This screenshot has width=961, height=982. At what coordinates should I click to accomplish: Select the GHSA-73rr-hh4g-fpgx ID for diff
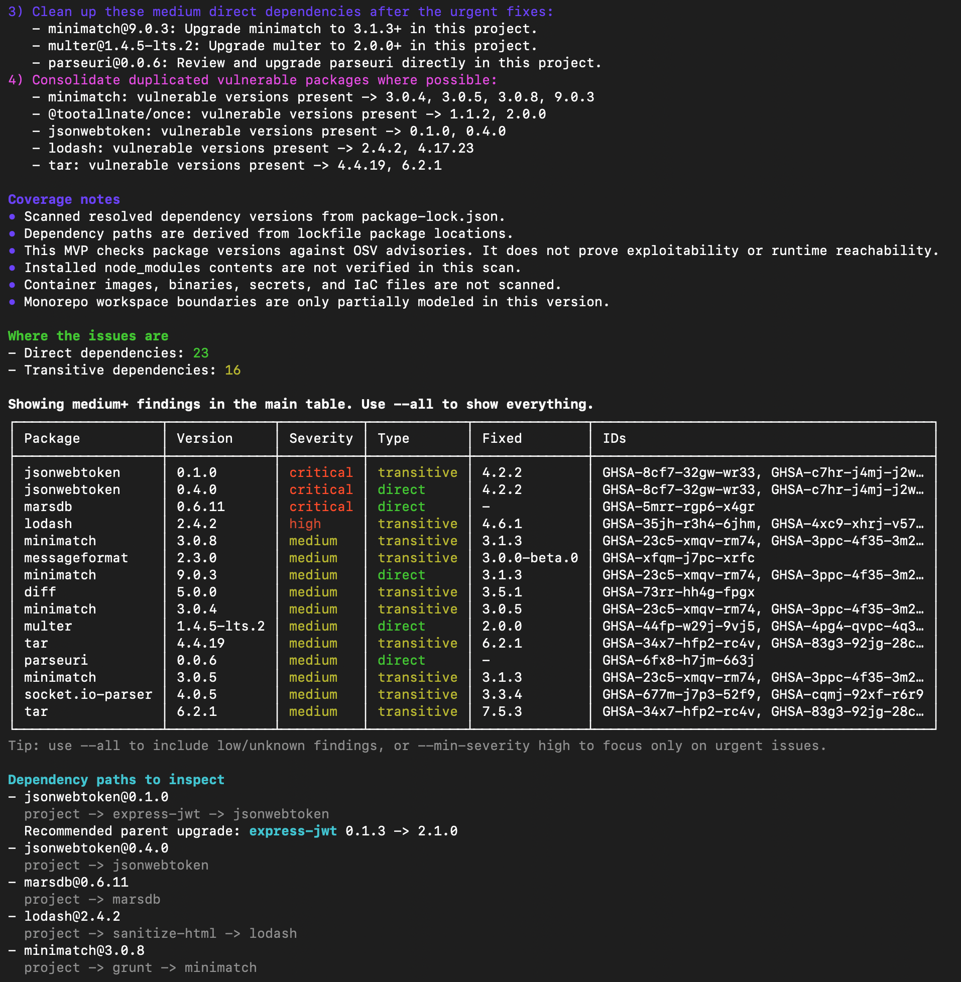678,592
